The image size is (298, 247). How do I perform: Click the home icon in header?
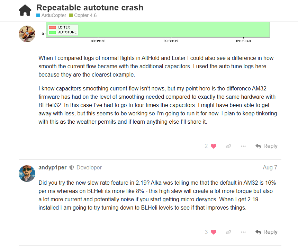point(25,10)
